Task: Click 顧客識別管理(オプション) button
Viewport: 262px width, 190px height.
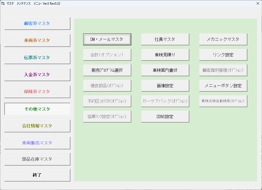Action: (x=223, y=70)
